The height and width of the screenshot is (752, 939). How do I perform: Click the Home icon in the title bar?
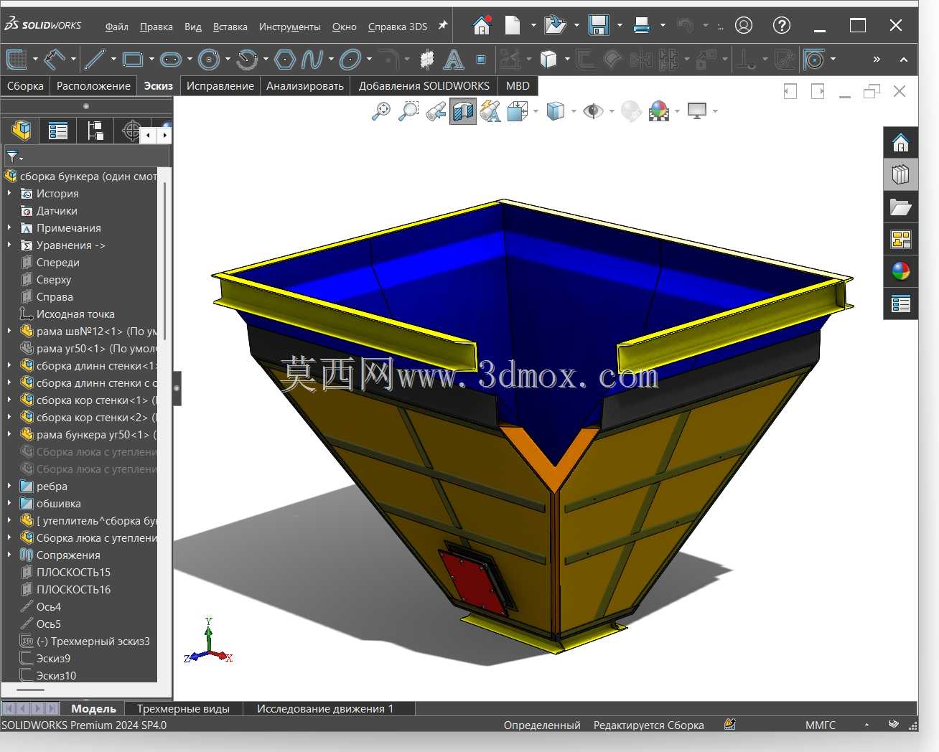point(482,26)
